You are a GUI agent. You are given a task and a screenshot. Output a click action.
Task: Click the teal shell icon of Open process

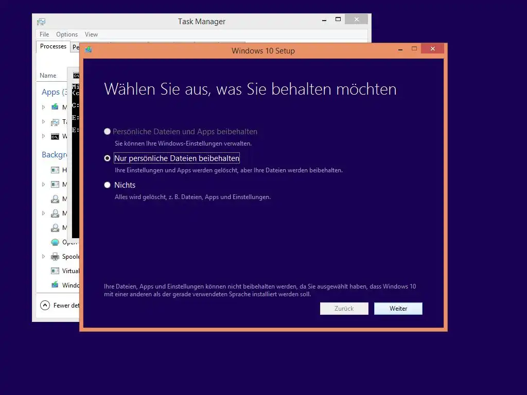point(55,242)
